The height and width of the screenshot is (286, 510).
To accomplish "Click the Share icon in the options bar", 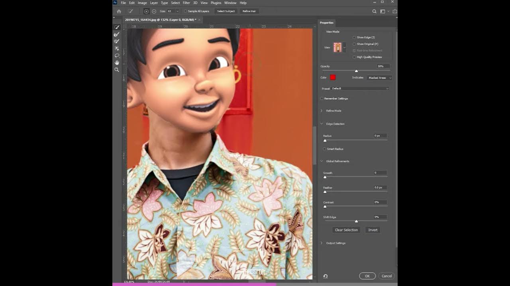I will coord(395,12).
